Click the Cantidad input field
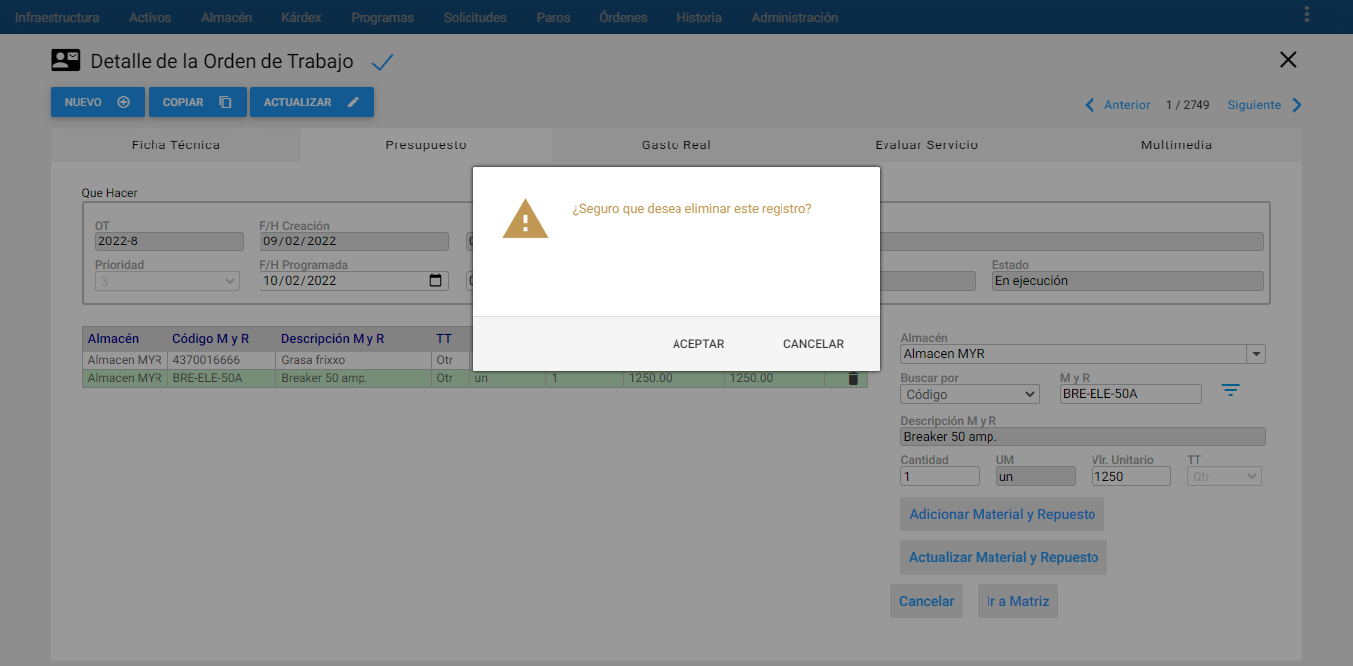1353x666 pixels. coord(940,476)
